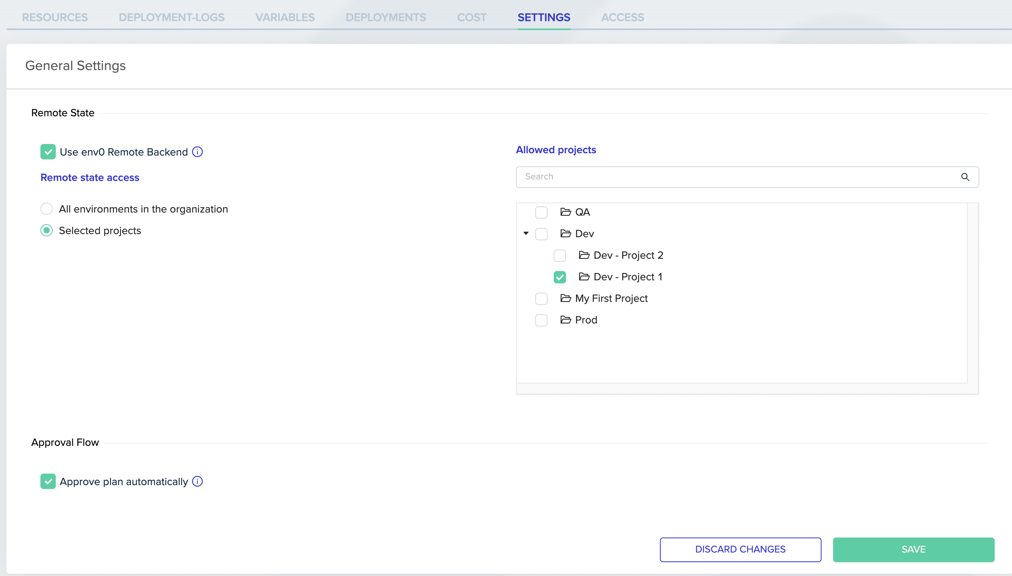Click the Dev - Project 1 folder icon
The height and width of the screenshot is (576, 1012).
tap(584, 276)
